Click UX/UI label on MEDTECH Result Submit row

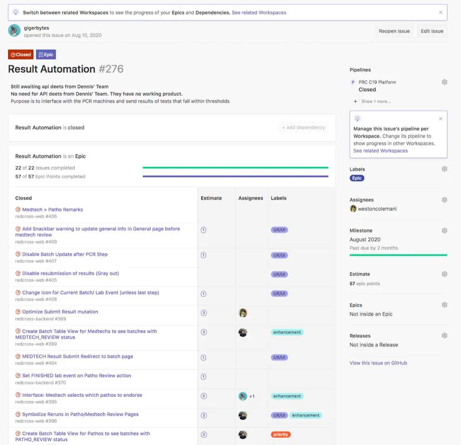click(279, 357)
